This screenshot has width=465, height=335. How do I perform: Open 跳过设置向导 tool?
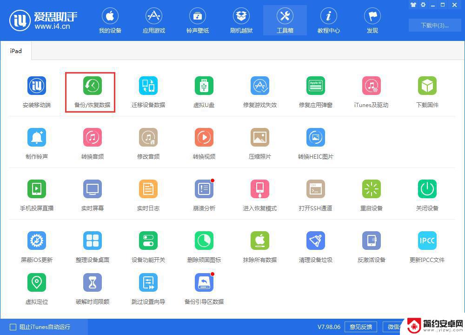pos(148,282)
